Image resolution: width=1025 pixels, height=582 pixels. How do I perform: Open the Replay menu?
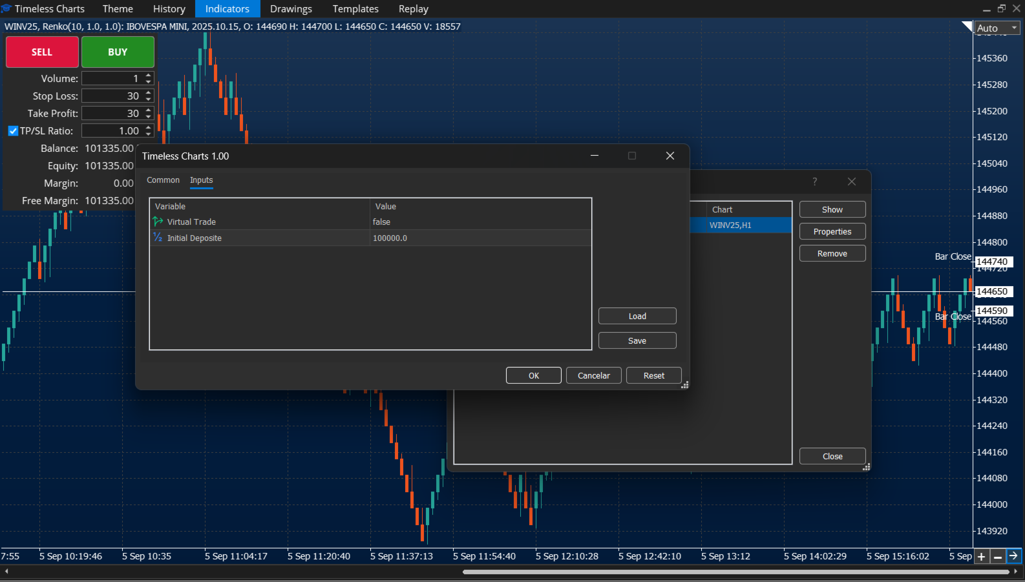coord(414,8)
